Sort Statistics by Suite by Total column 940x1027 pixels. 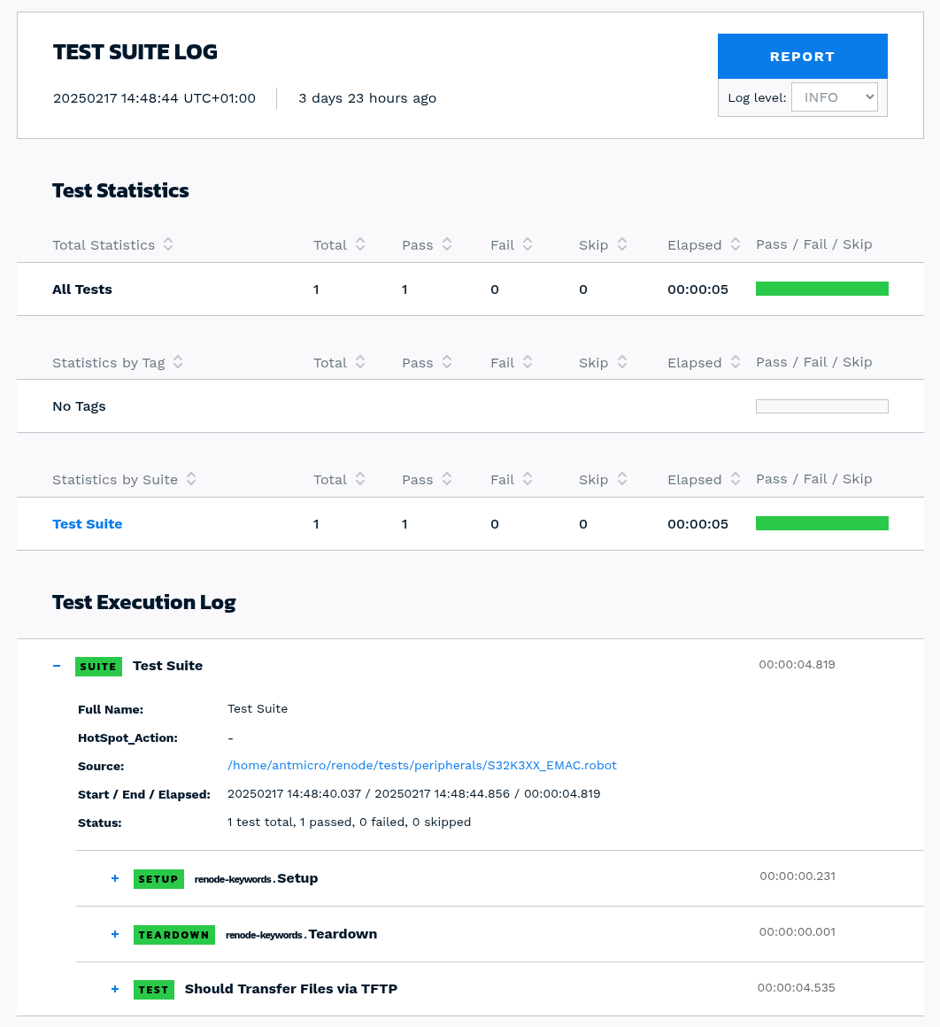tap(360, 479)
